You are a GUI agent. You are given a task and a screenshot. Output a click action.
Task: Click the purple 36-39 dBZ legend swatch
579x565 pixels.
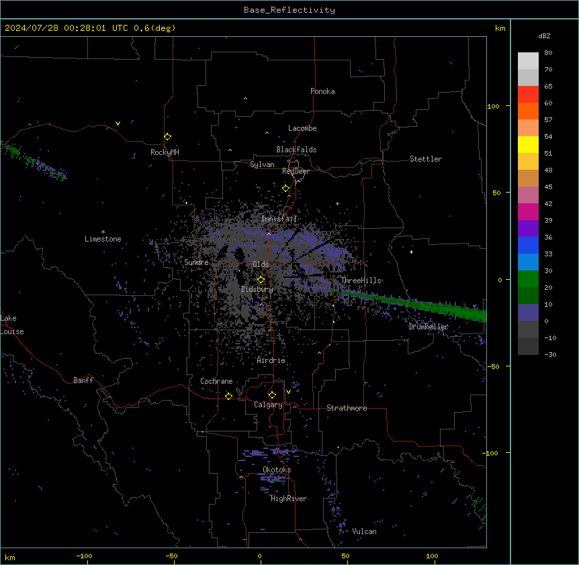(528, 229)
